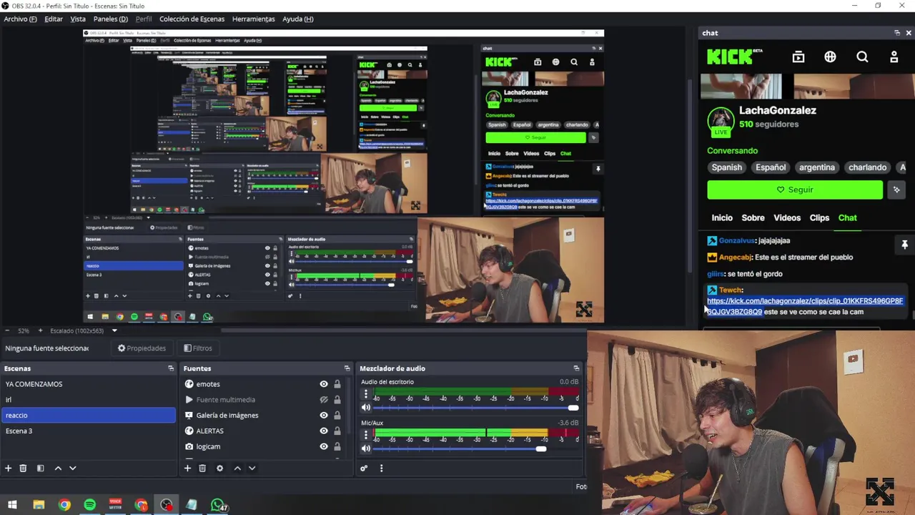Viewport: 915px width, 515px height.
Task: Click the green Seguir button
Action: click(x=795, y=190)
